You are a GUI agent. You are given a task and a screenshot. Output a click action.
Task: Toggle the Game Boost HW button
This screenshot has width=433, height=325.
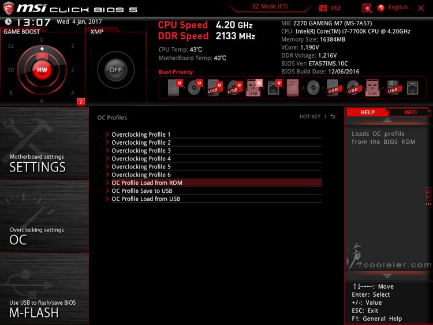(x=42, y=70)
